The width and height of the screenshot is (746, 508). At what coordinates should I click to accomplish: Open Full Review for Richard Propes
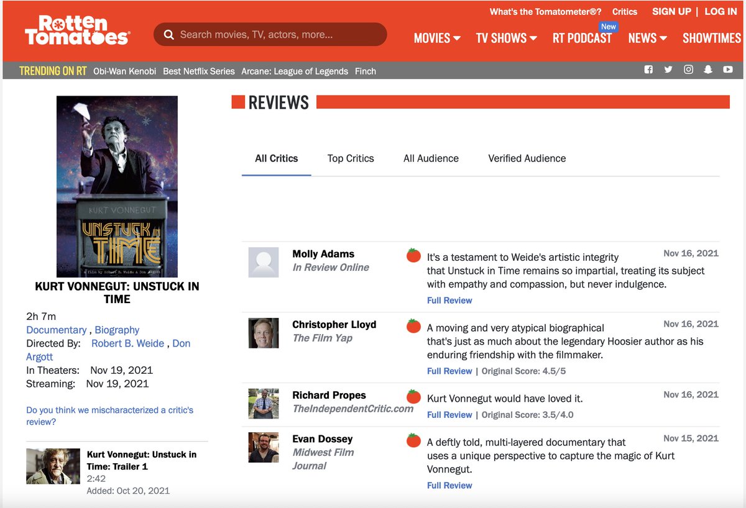coord(449,414)
